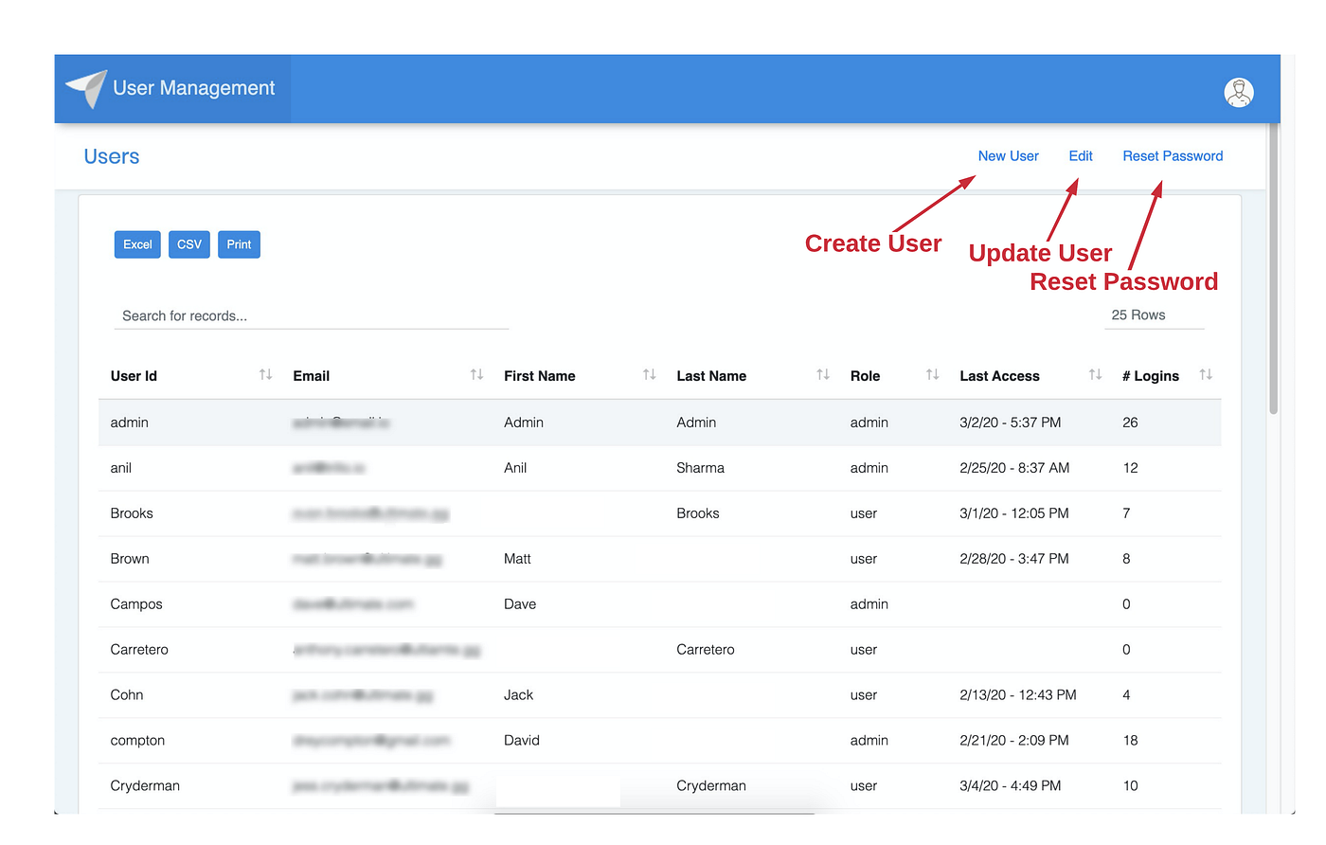Click the sort icon next to Email
Screen dimensions: 1326x845
[x=475, y=374]
